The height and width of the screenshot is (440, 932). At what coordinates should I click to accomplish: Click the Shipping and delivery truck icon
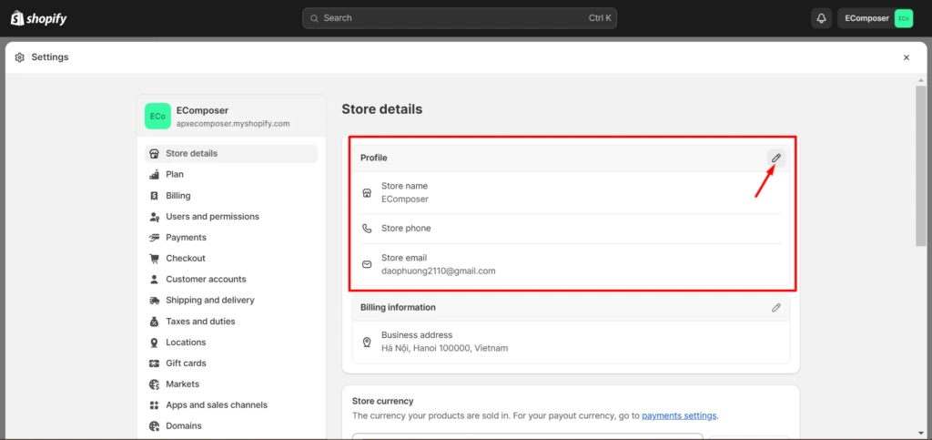[155, 301]
